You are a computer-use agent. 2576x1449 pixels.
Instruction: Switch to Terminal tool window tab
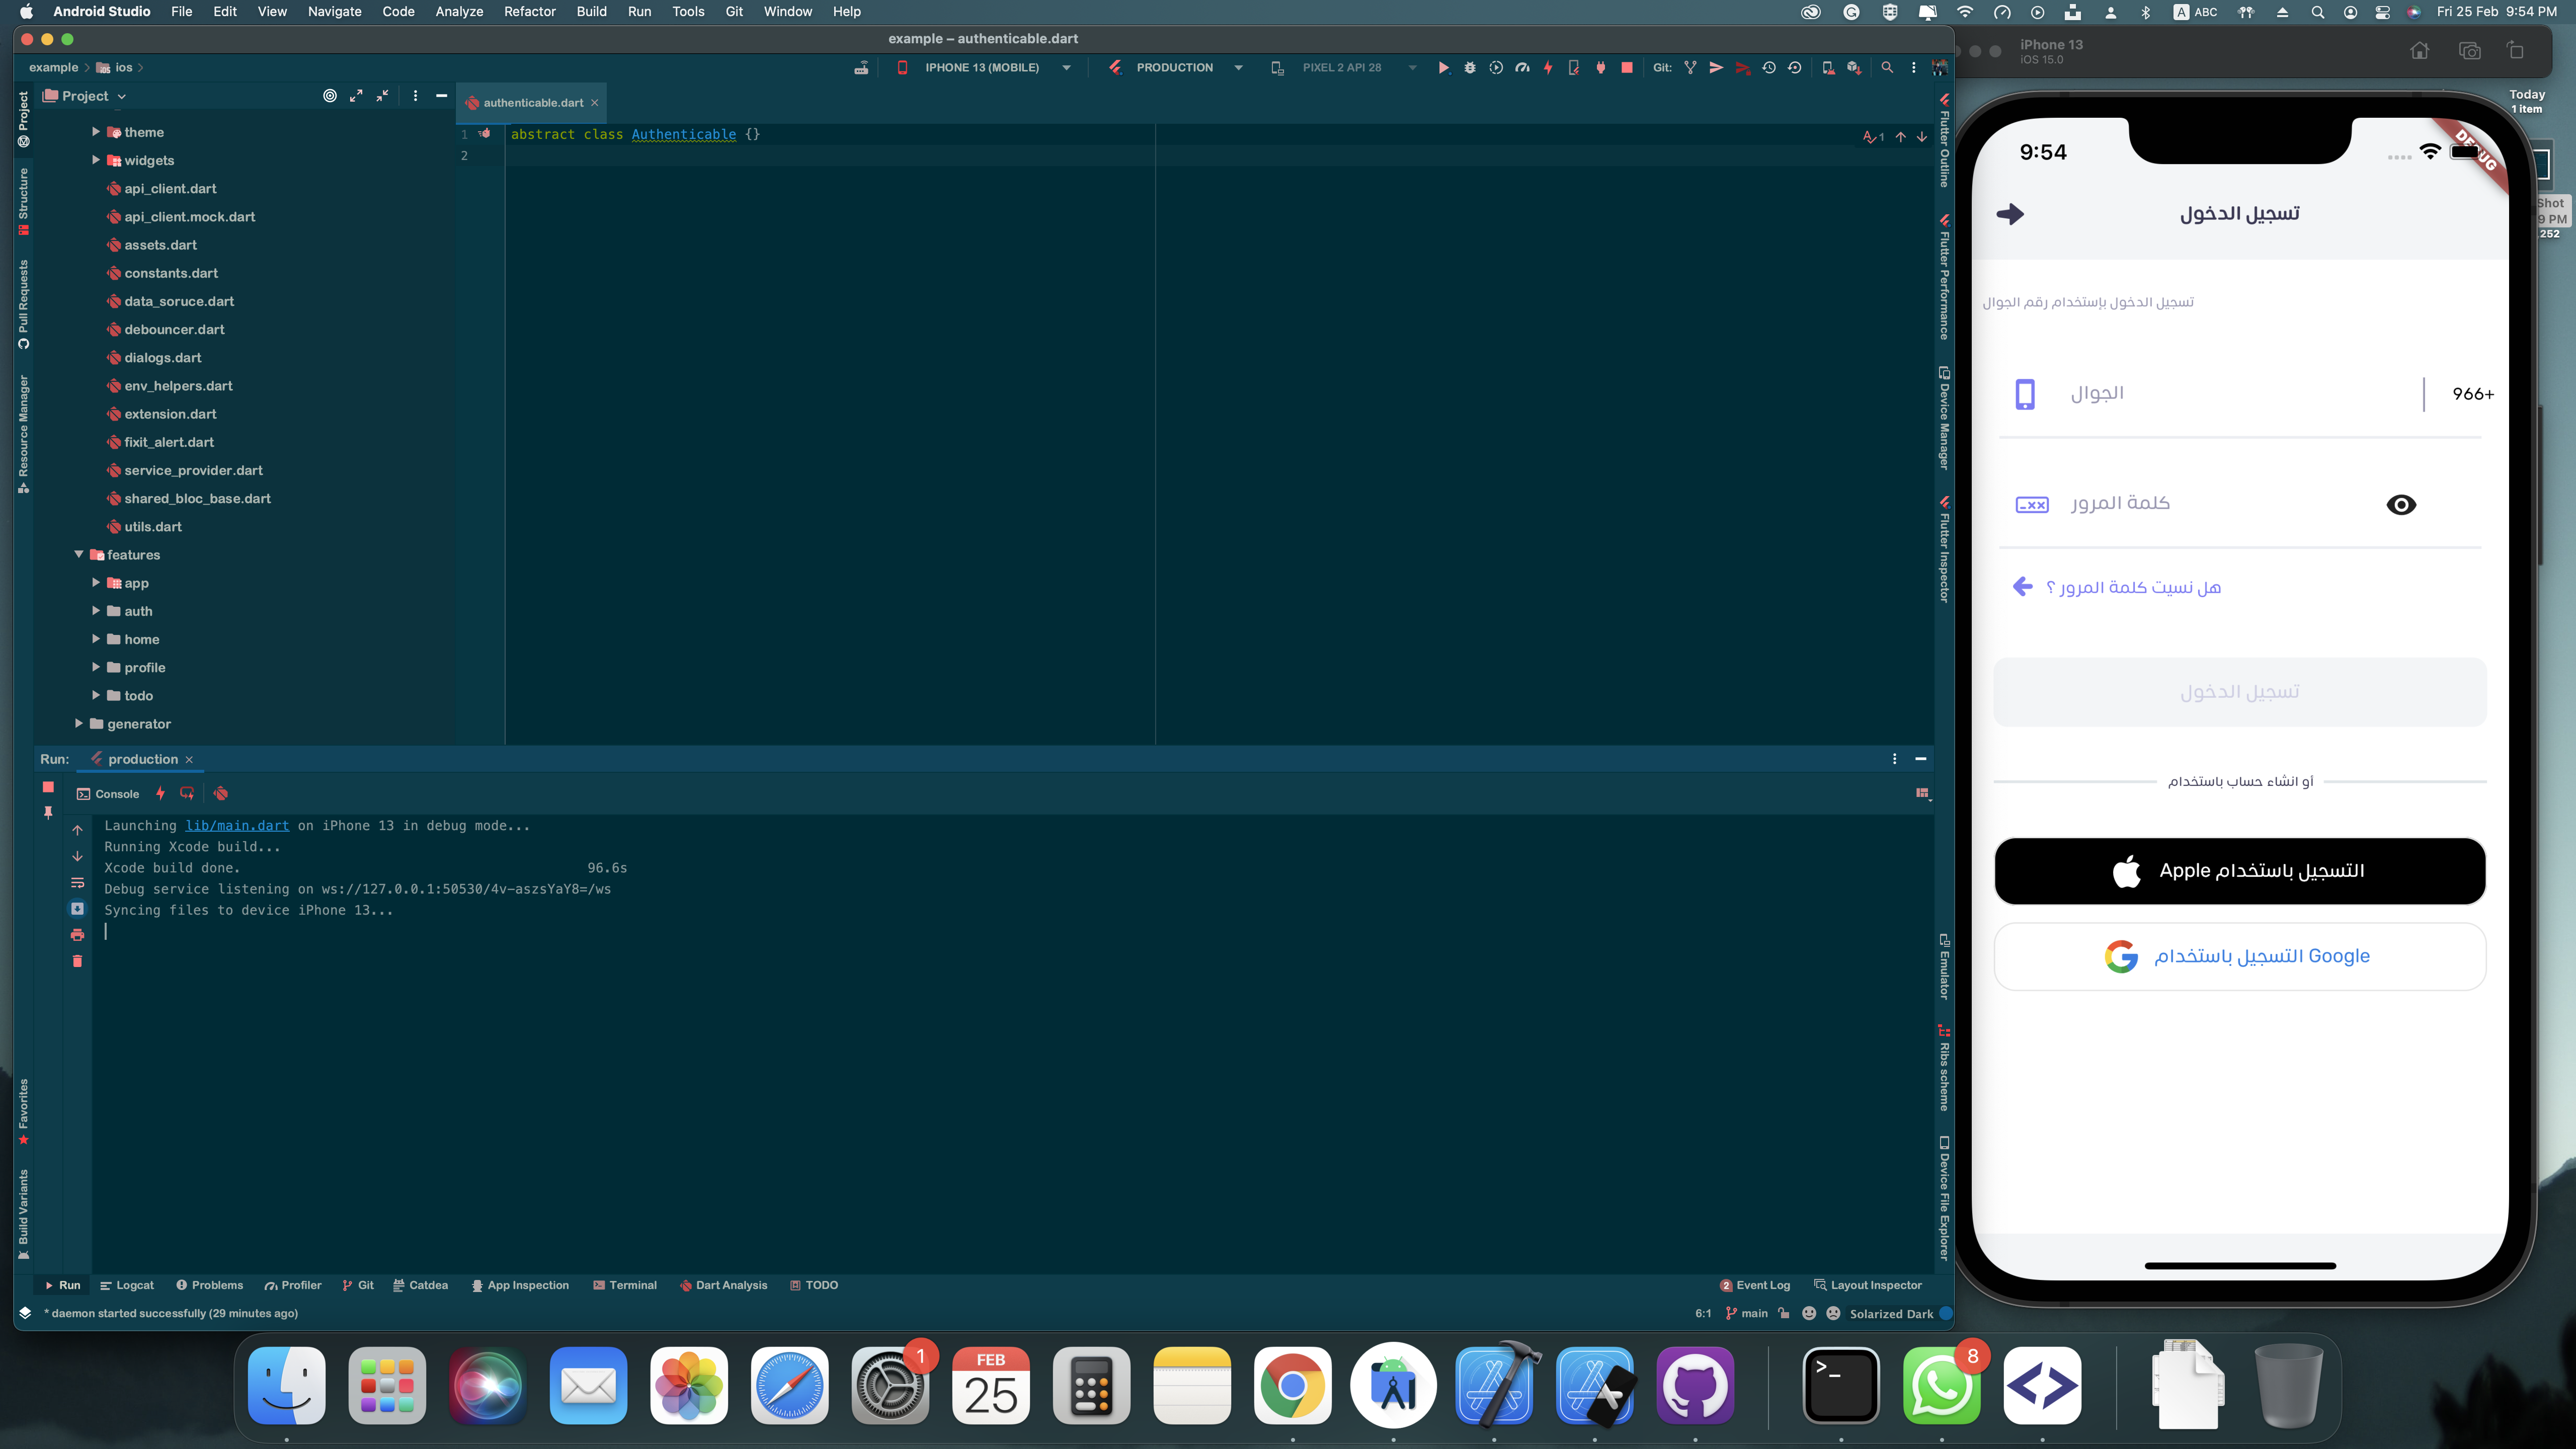[625, 1286]
